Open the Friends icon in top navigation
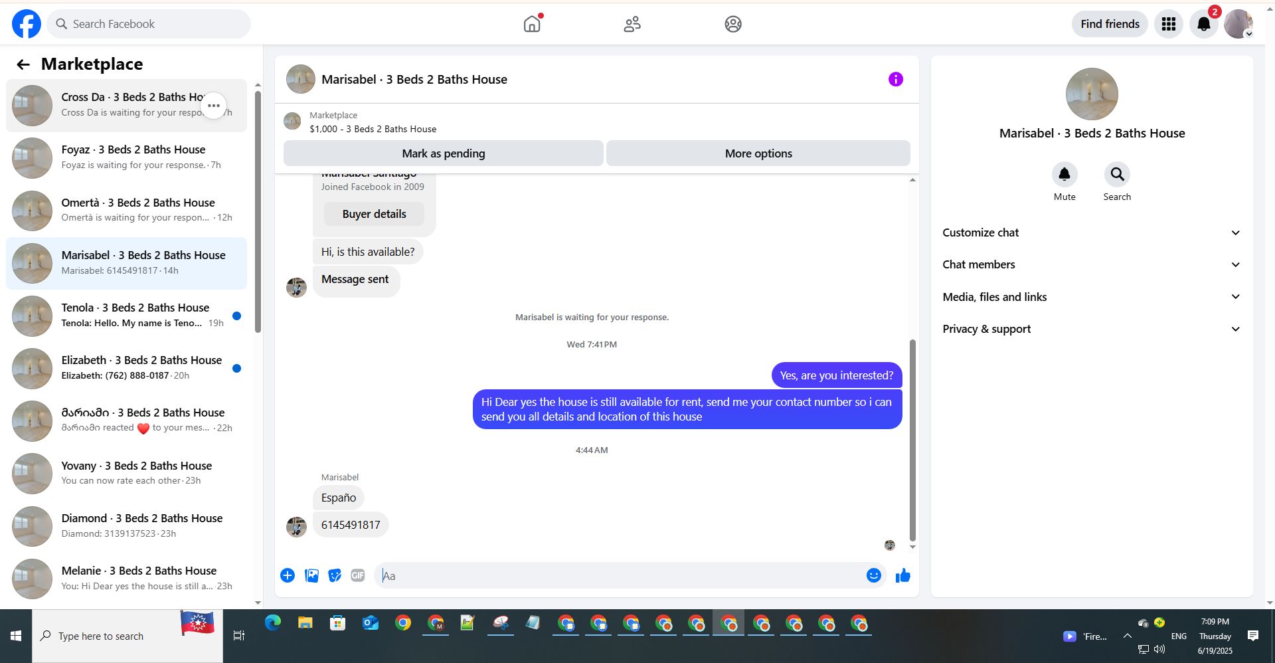 (632, 24)
